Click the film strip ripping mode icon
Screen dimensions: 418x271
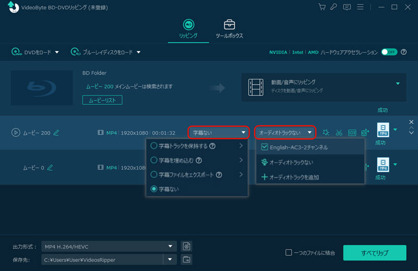[256, 87]
